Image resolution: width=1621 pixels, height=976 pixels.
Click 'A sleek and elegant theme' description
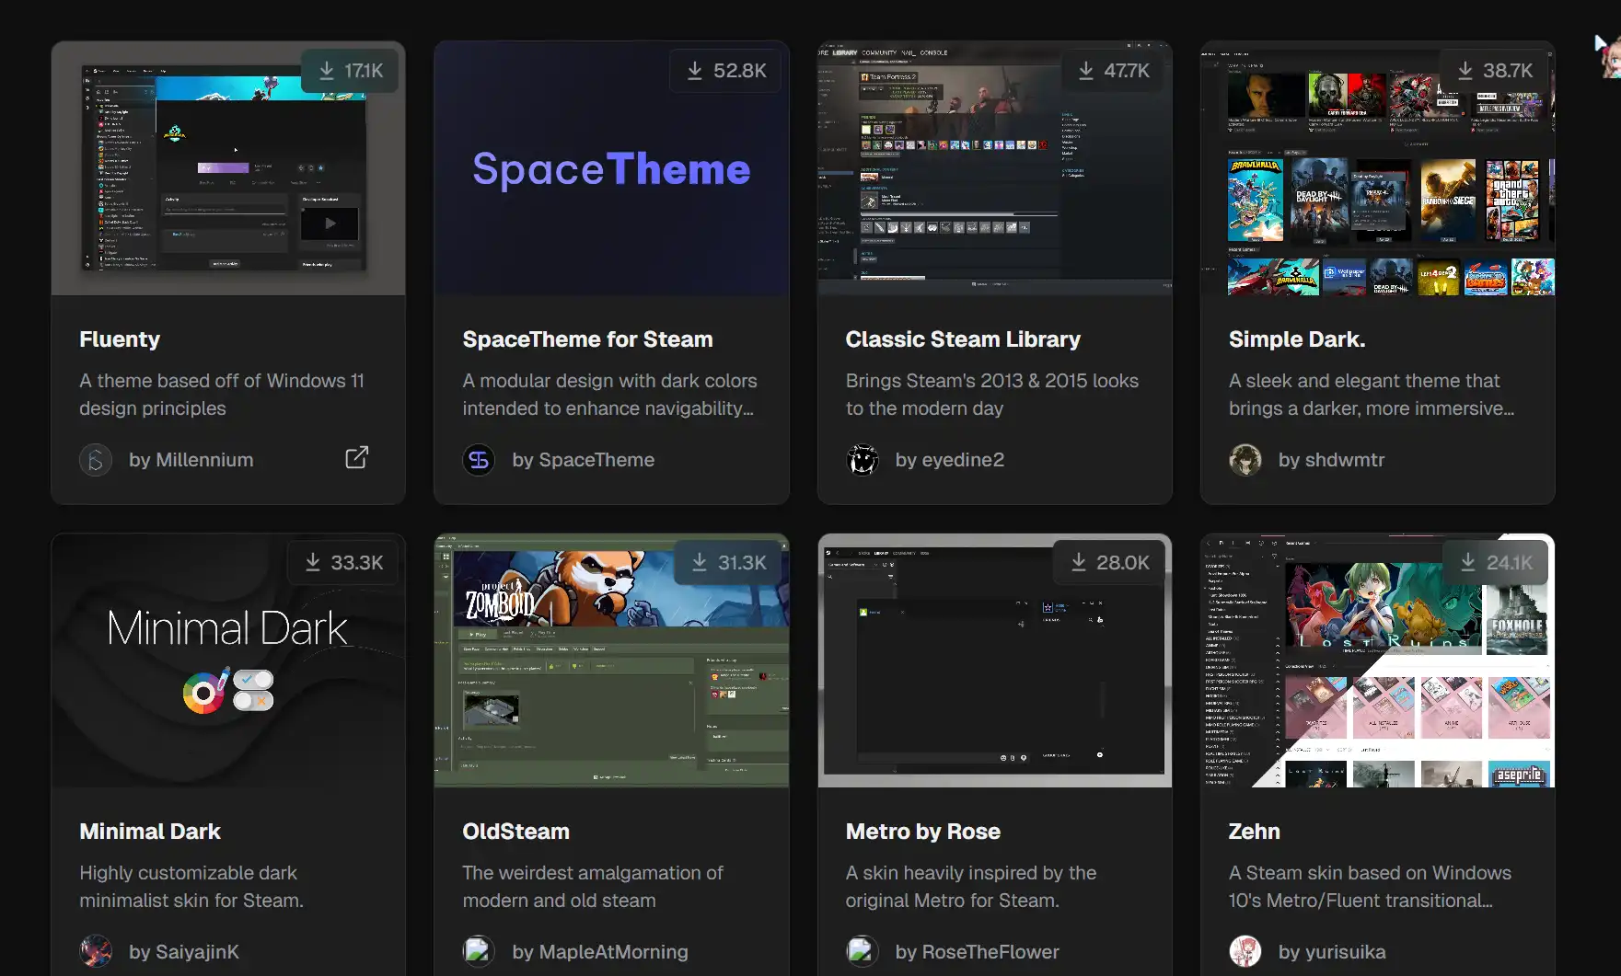[x=1372, y=395]
